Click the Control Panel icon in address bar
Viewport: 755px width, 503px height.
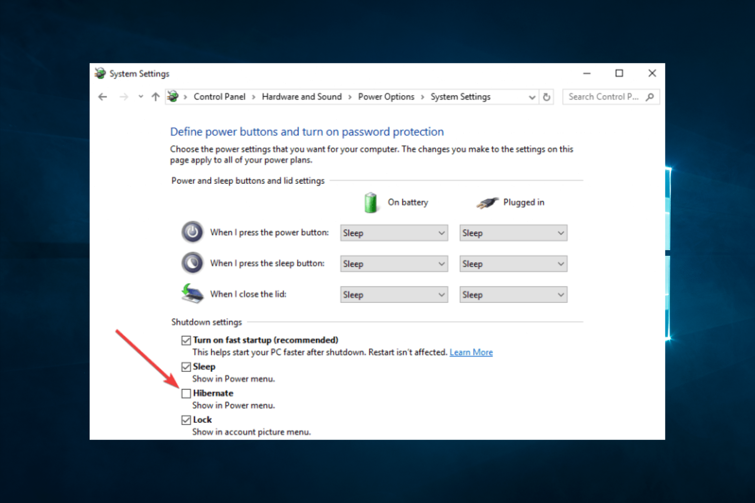tap(173, 96)
